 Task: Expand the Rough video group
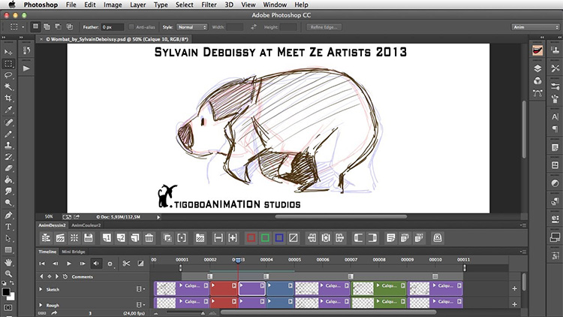coord(41,305)
